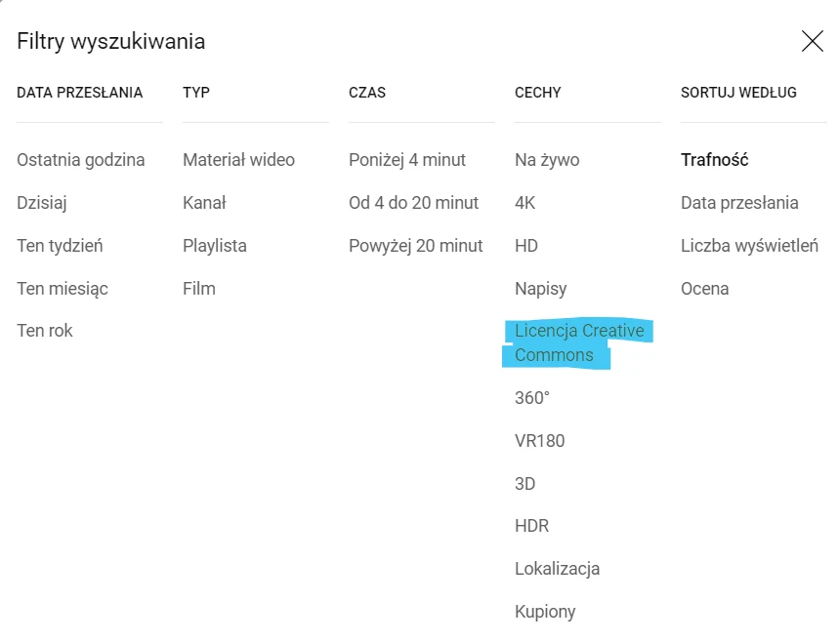Filter by Film type
838x642 pixels.
(x=199, y=289)
